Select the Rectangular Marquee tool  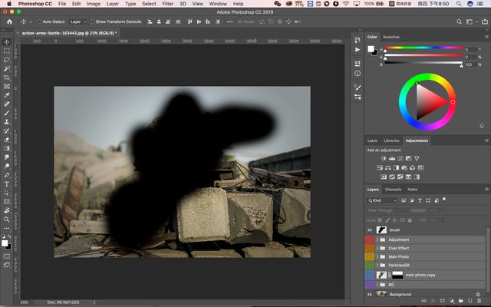click(7, 51)
